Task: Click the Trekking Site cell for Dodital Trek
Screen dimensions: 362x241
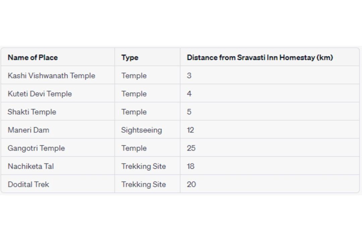Action: point(143,184)
